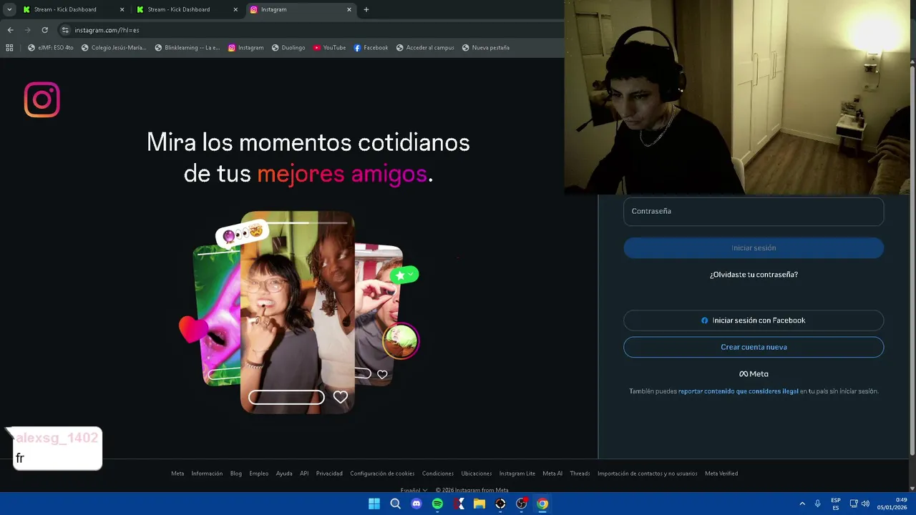Click the heart icon on center story card
This screenshot has width=916, height=515.
pos(341,397)
